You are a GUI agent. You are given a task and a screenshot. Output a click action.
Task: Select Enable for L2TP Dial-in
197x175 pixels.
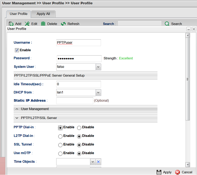point(60,136)
